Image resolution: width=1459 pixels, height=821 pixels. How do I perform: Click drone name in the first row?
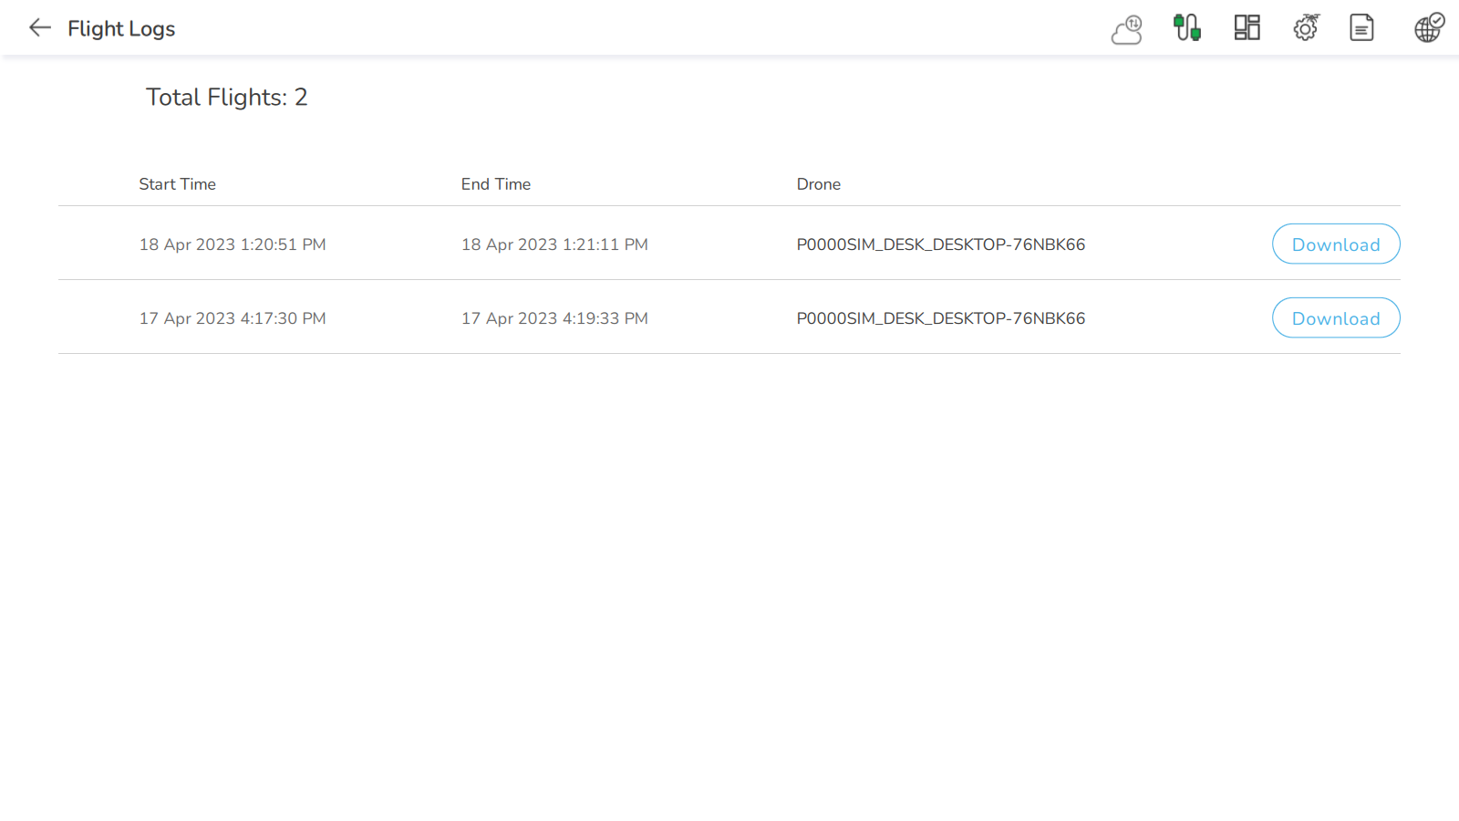(x=940, y=244)
